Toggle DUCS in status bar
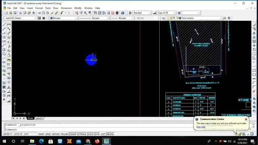Viewport: 258px width, 145px height. [x=90, y=134]
